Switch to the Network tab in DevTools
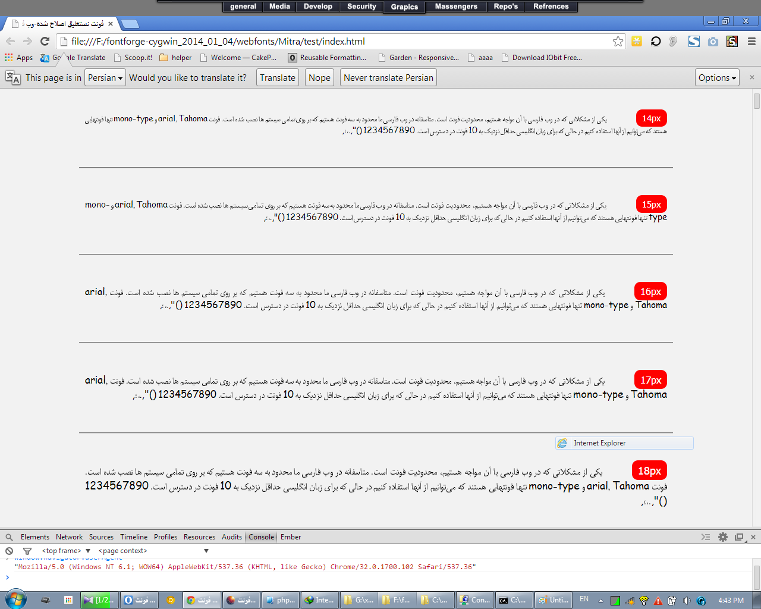Viewport: 761px width, 609px height. point(69,537)
